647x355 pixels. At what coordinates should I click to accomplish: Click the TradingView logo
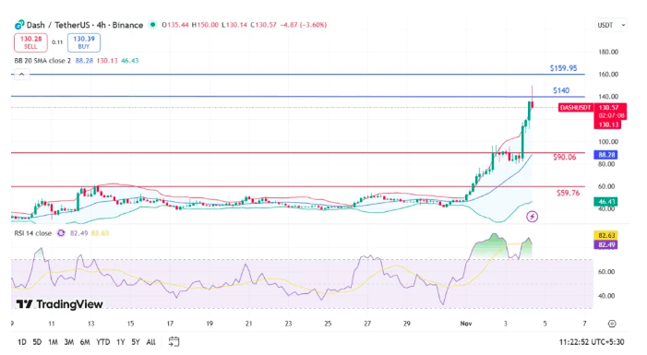click(59, 304)
